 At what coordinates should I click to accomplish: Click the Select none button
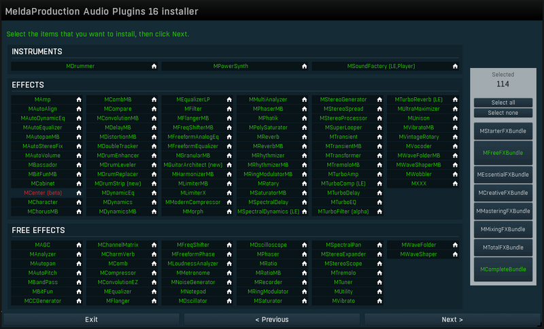[x=503, y=113]
